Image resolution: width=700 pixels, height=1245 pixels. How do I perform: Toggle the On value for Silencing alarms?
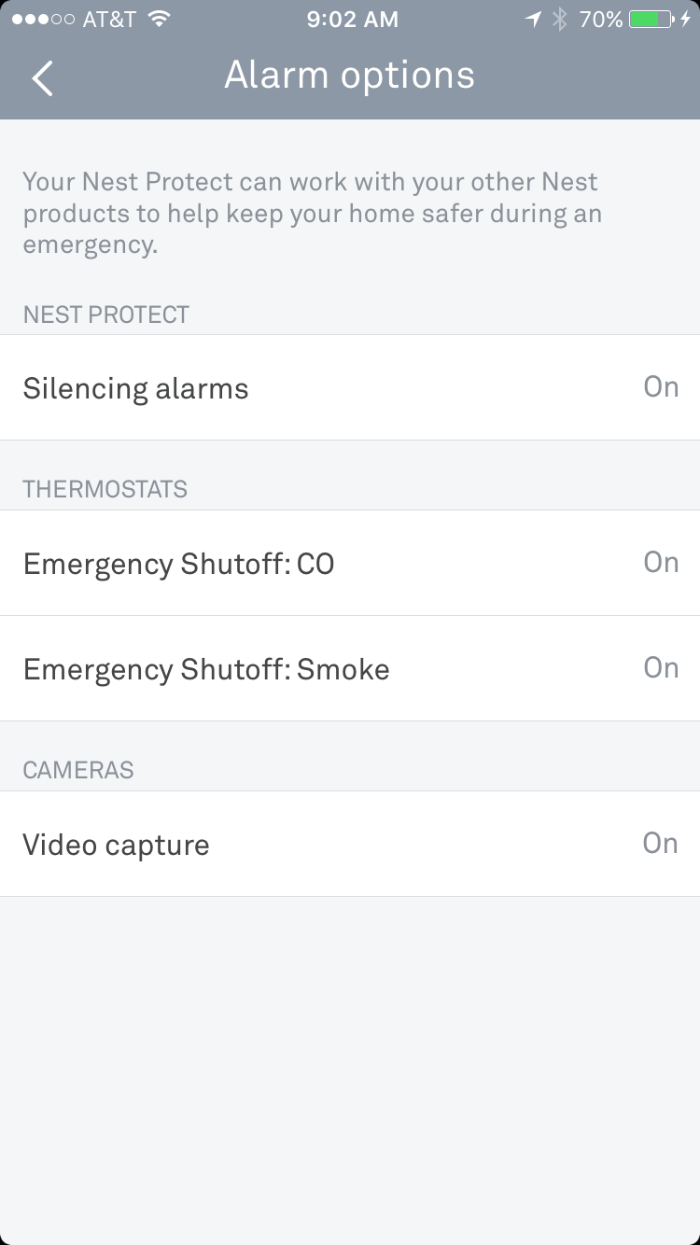coord(661,386)
